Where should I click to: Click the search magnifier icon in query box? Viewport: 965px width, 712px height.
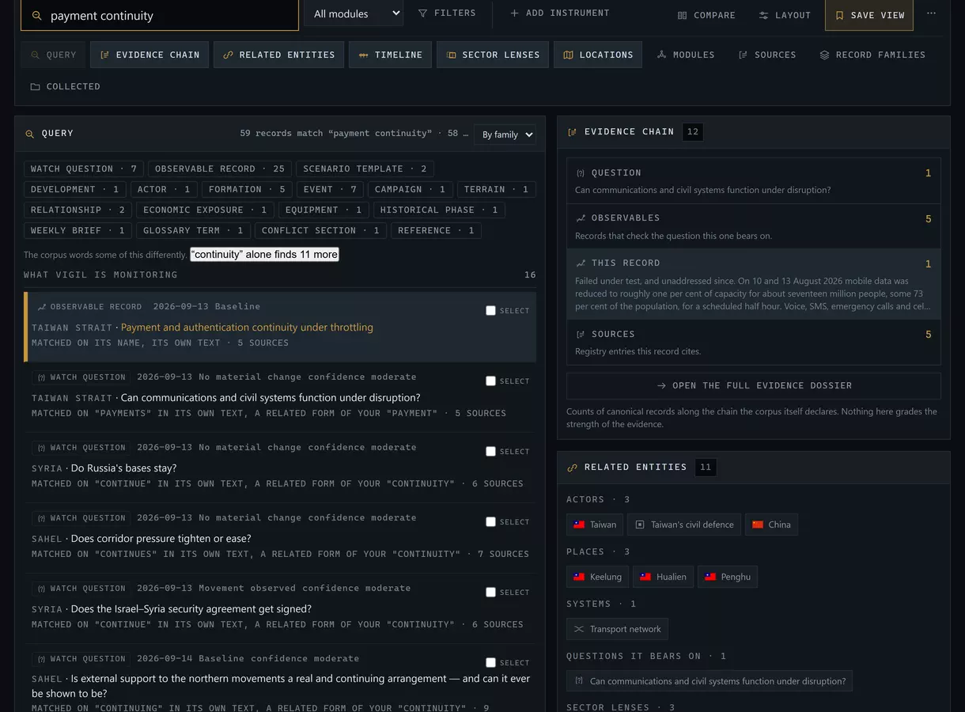pos(36,16)
